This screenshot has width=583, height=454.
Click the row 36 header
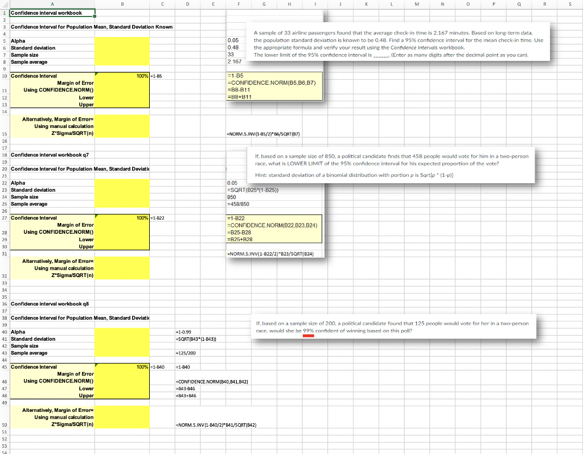(5, 304)
